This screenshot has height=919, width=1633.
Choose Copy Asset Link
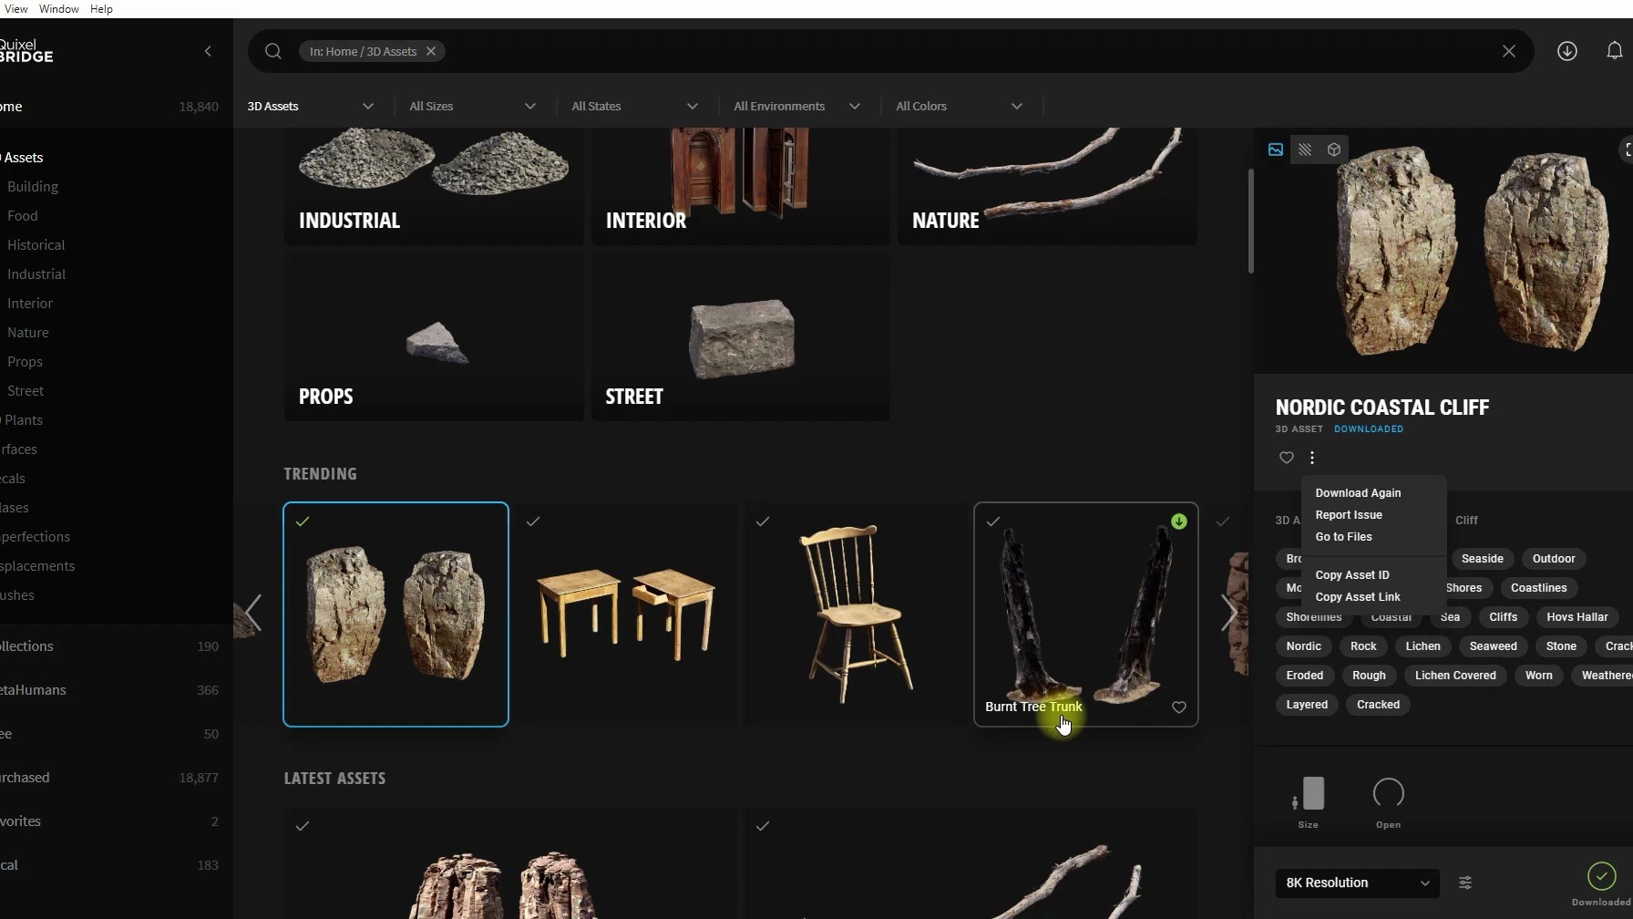coord(1358,597)
